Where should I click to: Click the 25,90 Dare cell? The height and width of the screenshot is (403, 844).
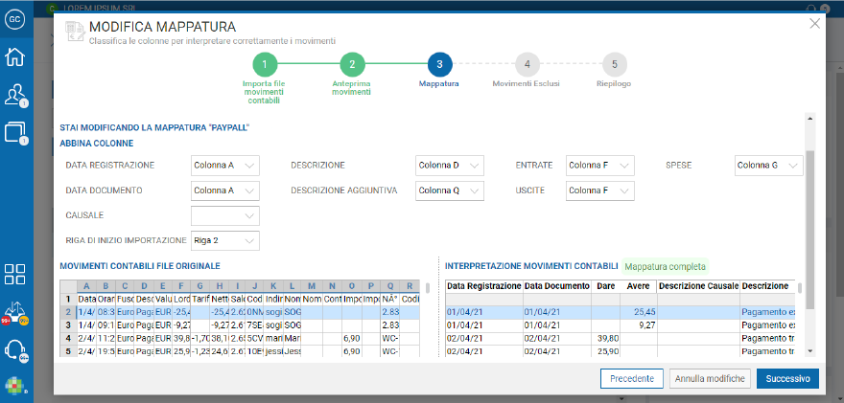coord(605,352)
